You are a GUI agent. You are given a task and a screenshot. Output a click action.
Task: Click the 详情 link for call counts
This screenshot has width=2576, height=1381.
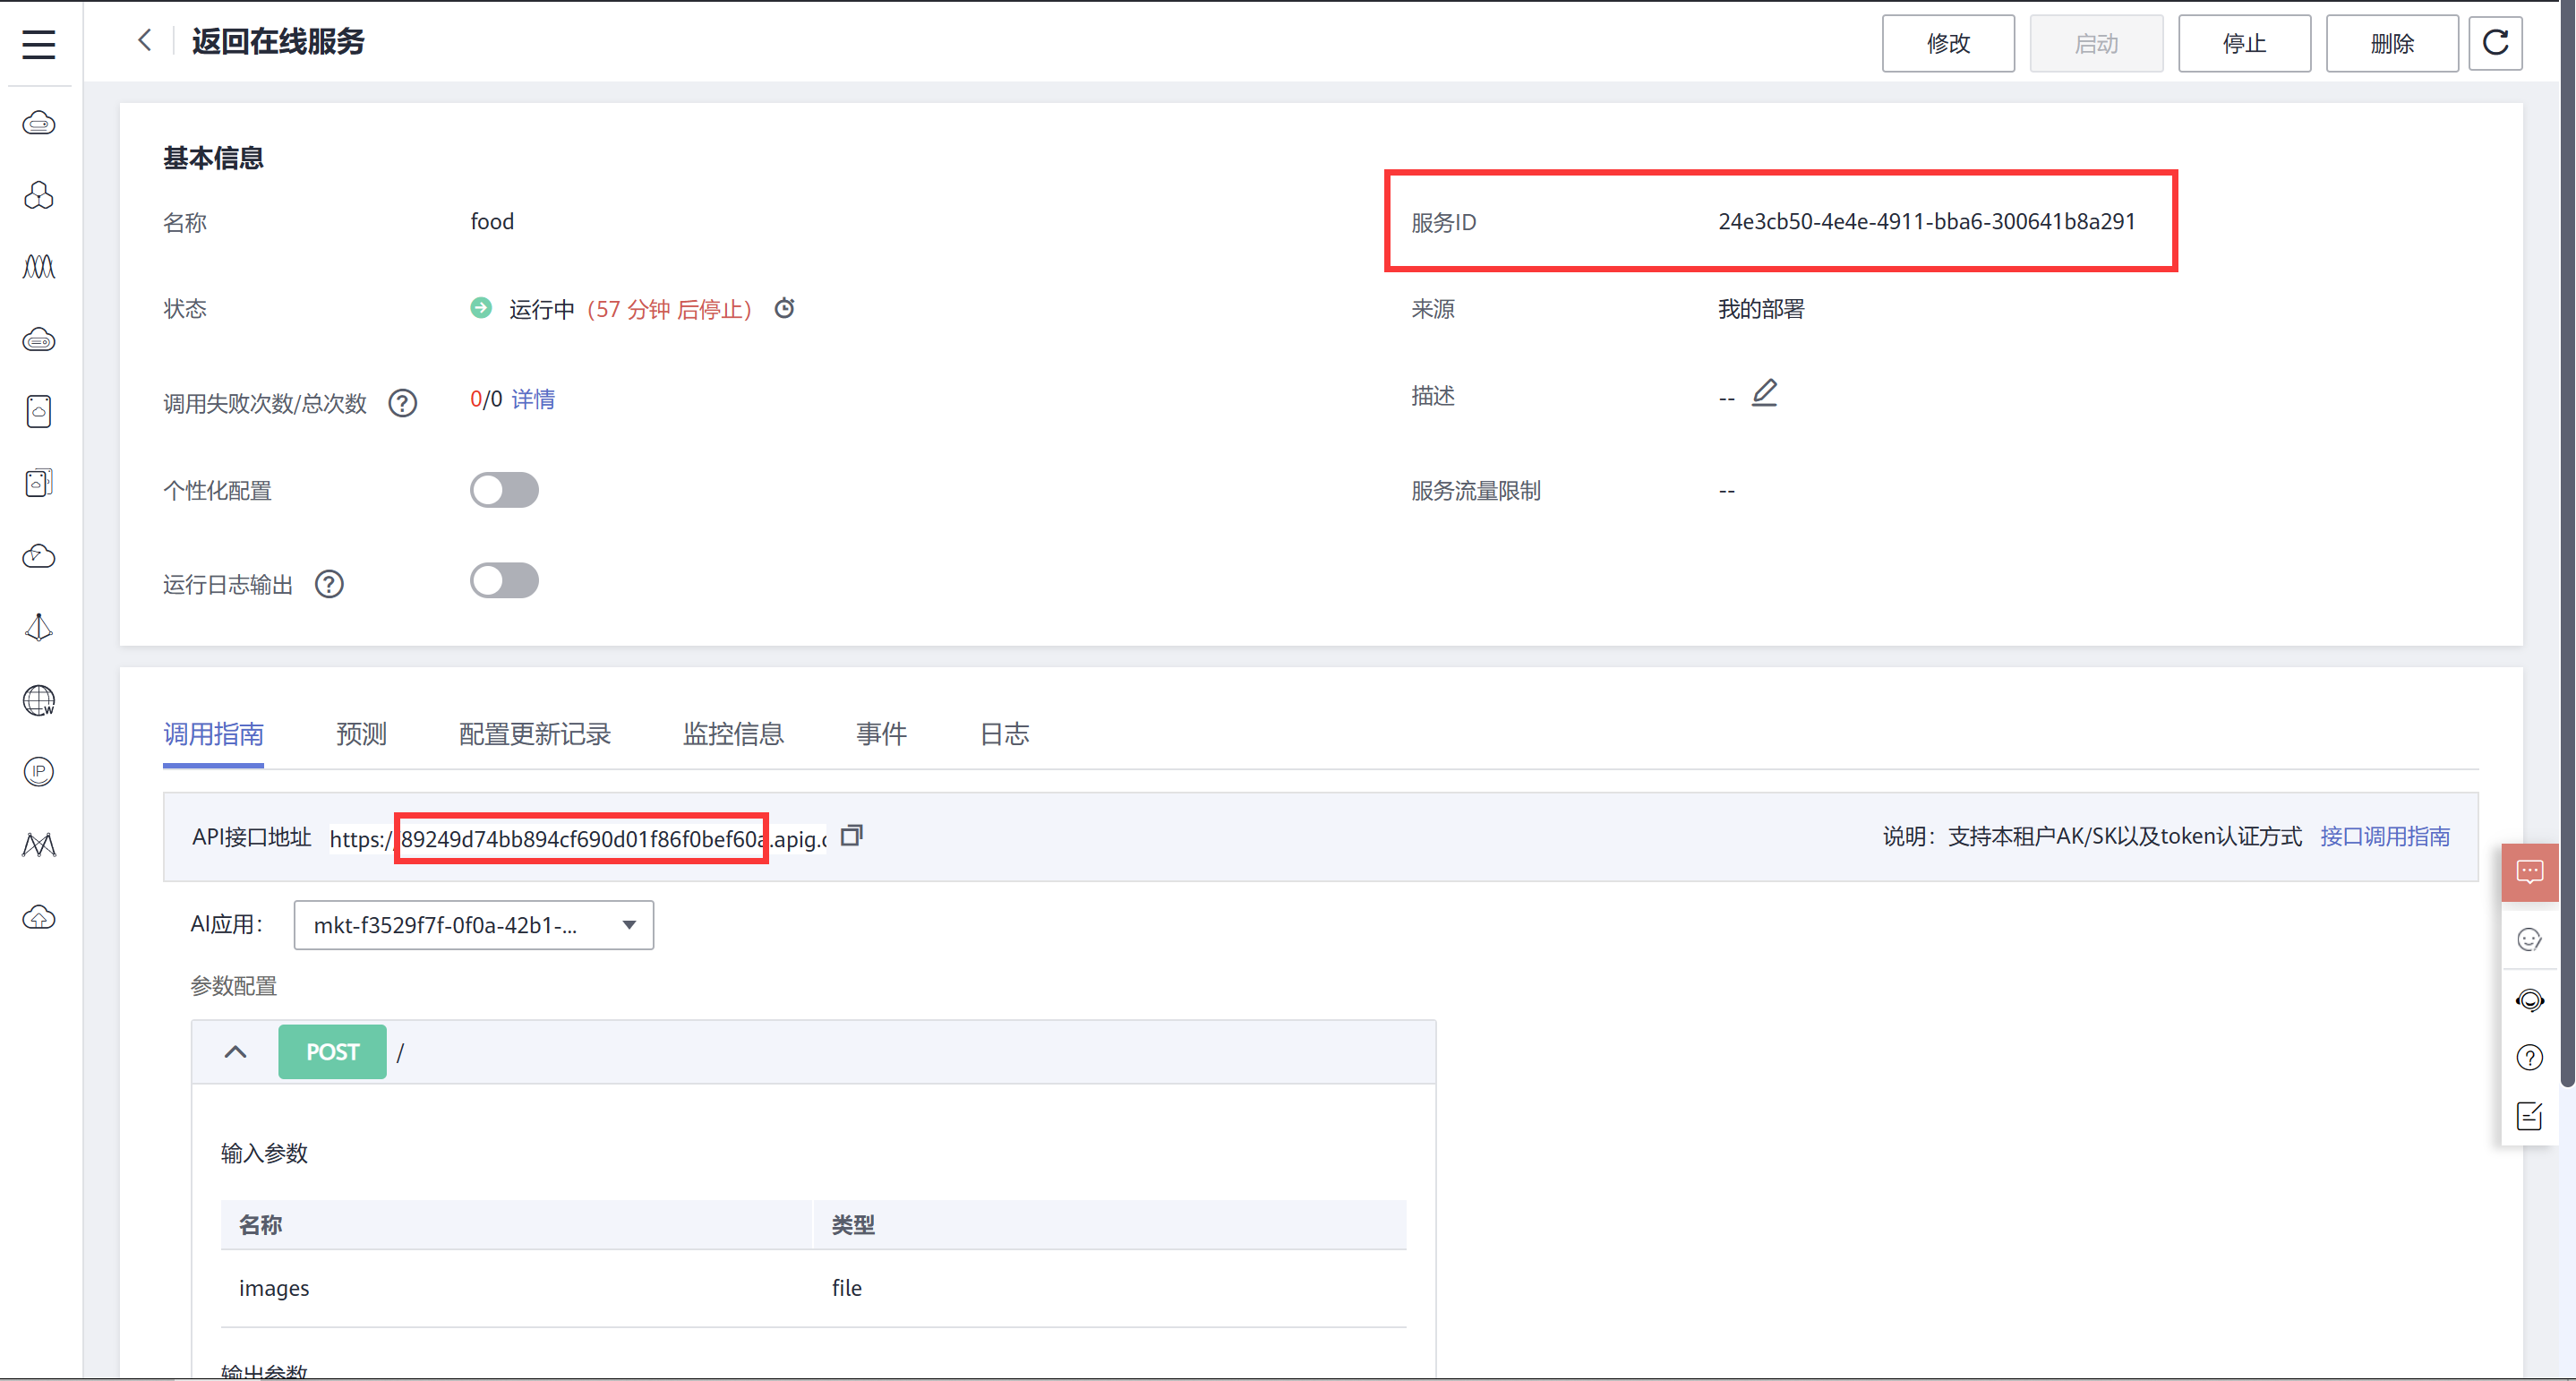[533, 399]
